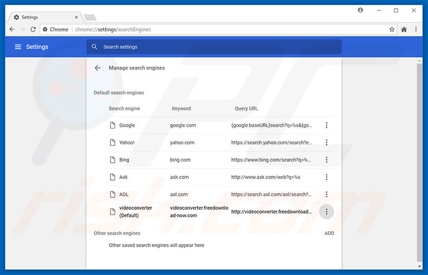Viewport: 428px width, 275px height.
Task: Open the Settings hamburger menu
Action: (18, 47)
